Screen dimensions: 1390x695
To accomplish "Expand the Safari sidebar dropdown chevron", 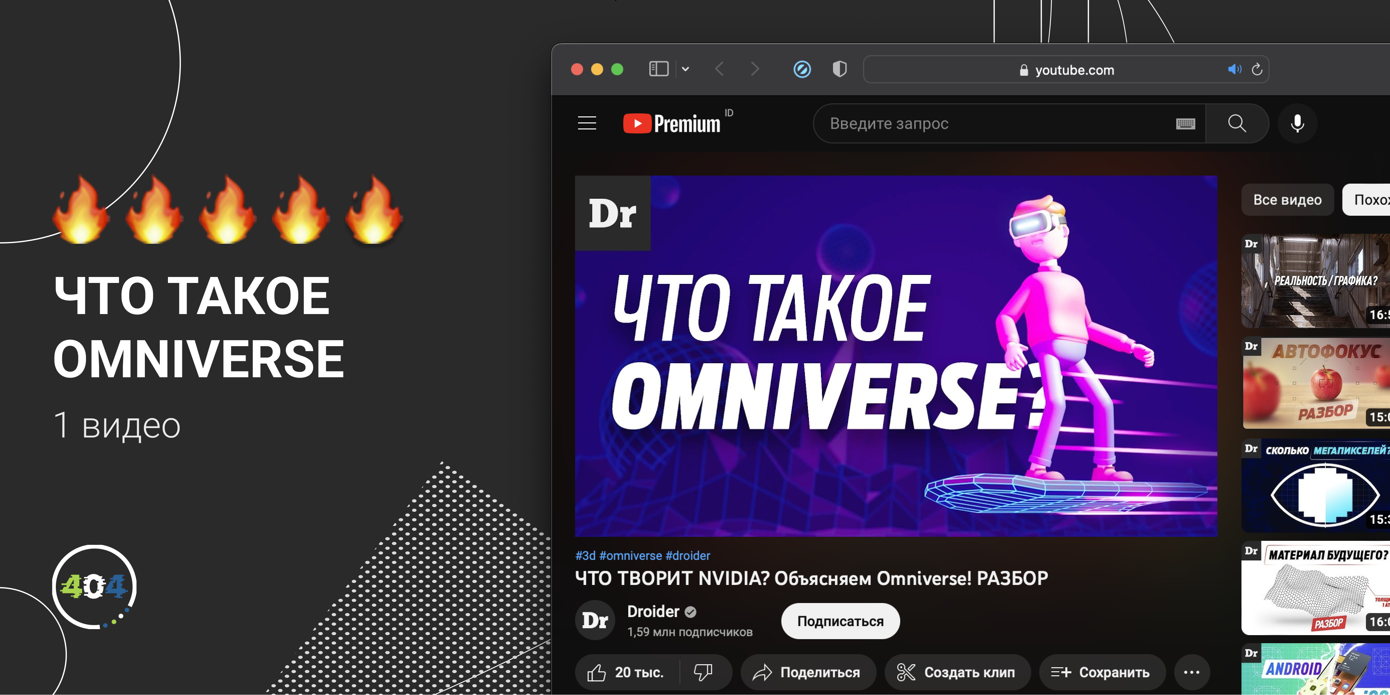I will pos(685,69).
